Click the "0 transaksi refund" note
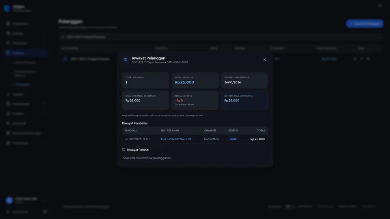 (x=184, y=105)
